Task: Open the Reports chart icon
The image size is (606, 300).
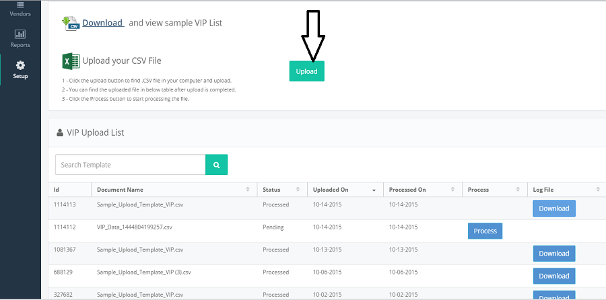Action: (x=20, y=34)
